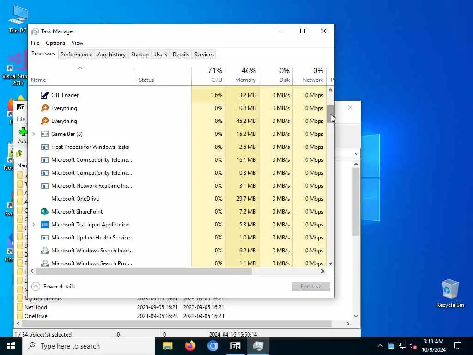This screenshot has width=473, height=355.
Task: Switch to the App history tab
Action: pos(111,55)
